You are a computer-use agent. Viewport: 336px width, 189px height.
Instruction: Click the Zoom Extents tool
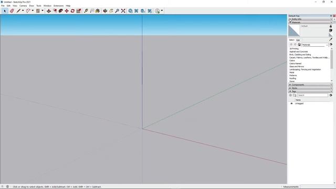click(123, 10)
